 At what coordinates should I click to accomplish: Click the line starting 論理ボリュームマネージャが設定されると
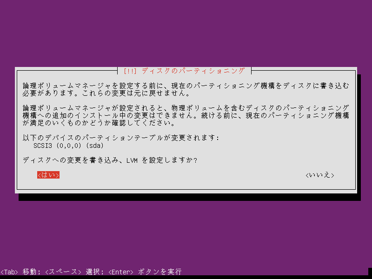tap(186, 108)
